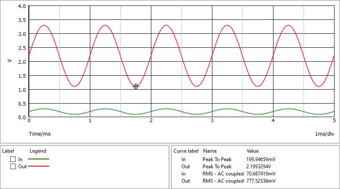The image size is (340, 189).
Task: Click the V axis unit label
Action: [x=9, y=61]
